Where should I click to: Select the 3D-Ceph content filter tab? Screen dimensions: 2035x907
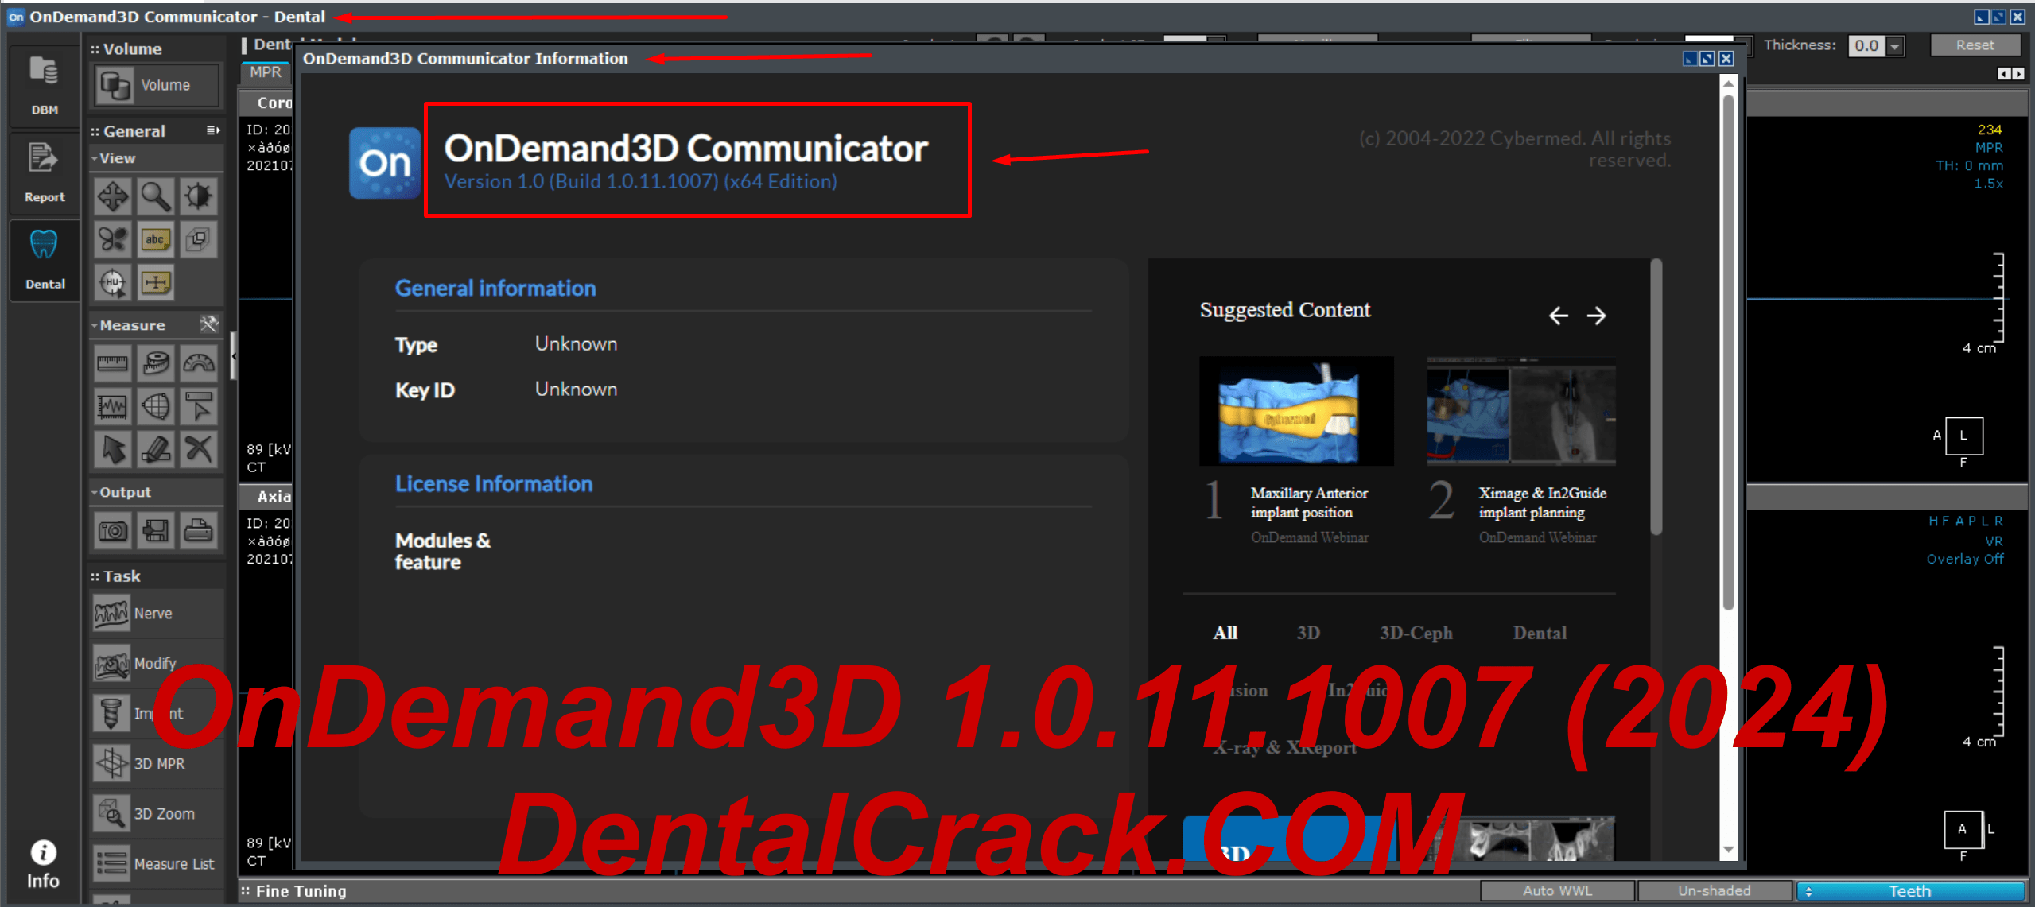[x=1416, y=633]
